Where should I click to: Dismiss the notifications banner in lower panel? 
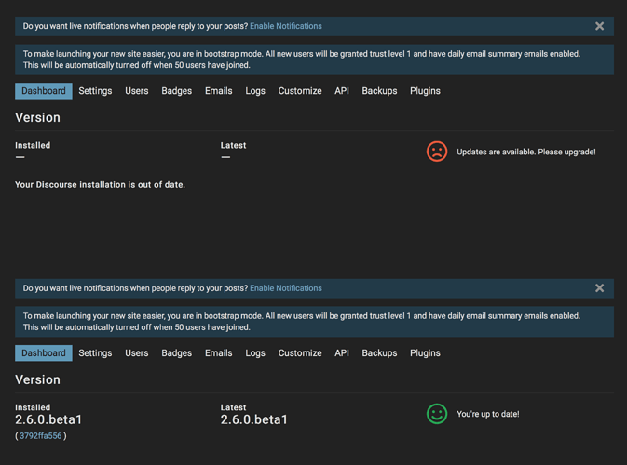(599, 287)
